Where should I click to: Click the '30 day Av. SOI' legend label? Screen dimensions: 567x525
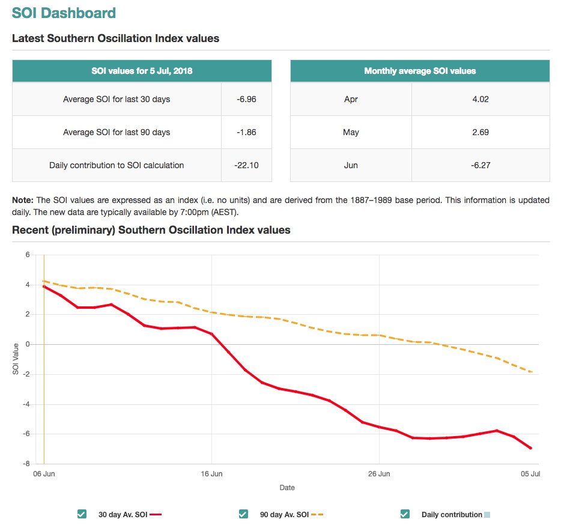[x=123, y=515]
